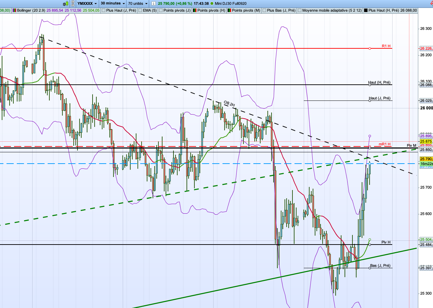Click the Piv H line end handle
Viewport: 433px width, 308px height.
point(370,245)
